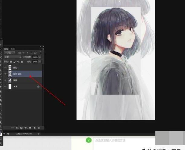Hide the locked white 背景 layer eye icon
Viewport: 185px width, 150px height.
[x=5, y=86]
